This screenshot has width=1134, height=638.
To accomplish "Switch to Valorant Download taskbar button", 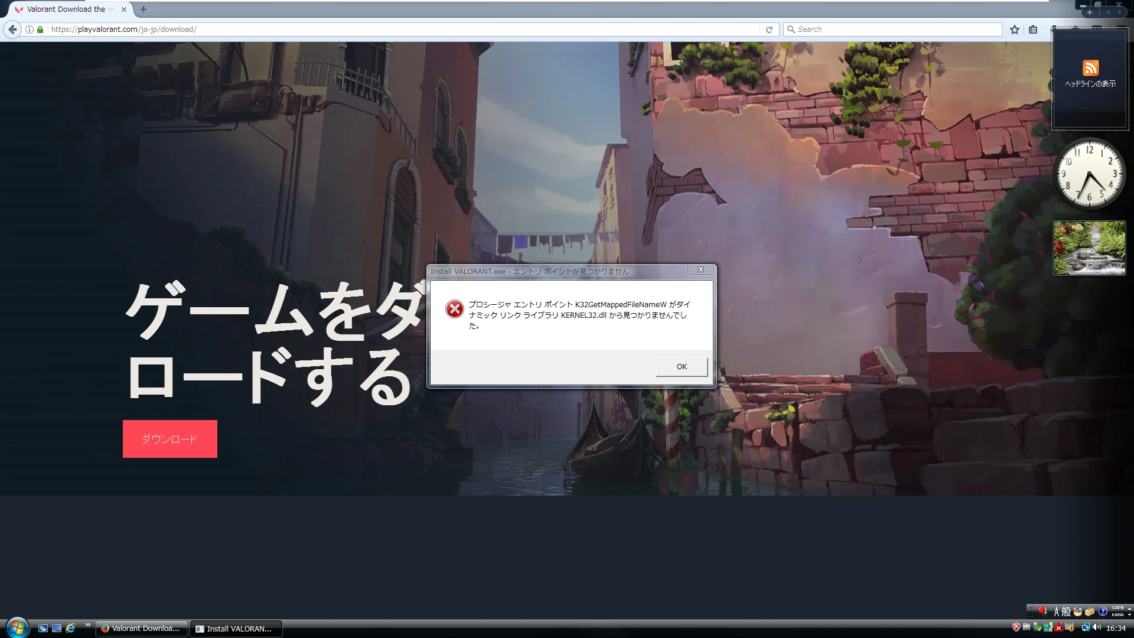I will point(142,629).
